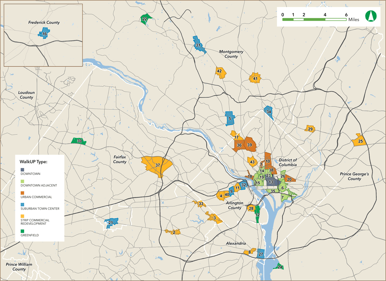Click yellow map area numbered 28
386x281 pixels.
click(251, 208)
